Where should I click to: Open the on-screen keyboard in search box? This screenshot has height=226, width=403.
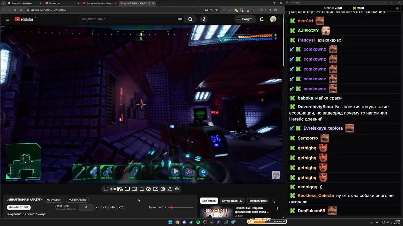[180, 19]
